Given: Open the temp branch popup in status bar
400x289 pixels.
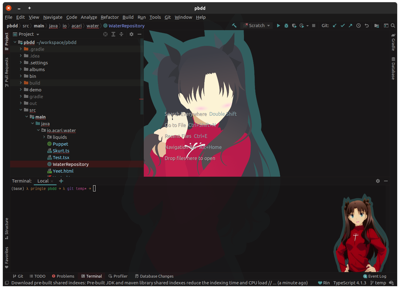Looking at the screenshot, I should point(378,283).
